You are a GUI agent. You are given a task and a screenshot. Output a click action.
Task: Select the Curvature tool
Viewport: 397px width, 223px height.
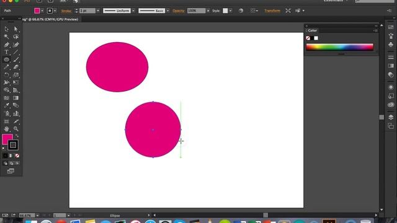click(16, 45)
